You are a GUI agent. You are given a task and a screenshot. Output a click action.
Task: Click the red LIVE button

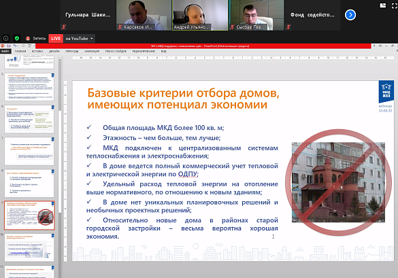point(56,39)
